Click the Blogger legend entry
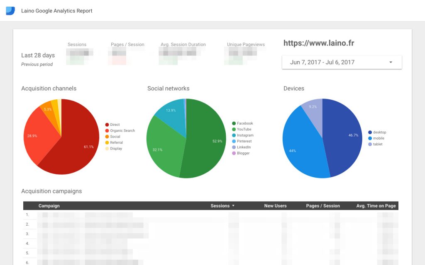This screenshot has width=425, height=265. [241, 153]
